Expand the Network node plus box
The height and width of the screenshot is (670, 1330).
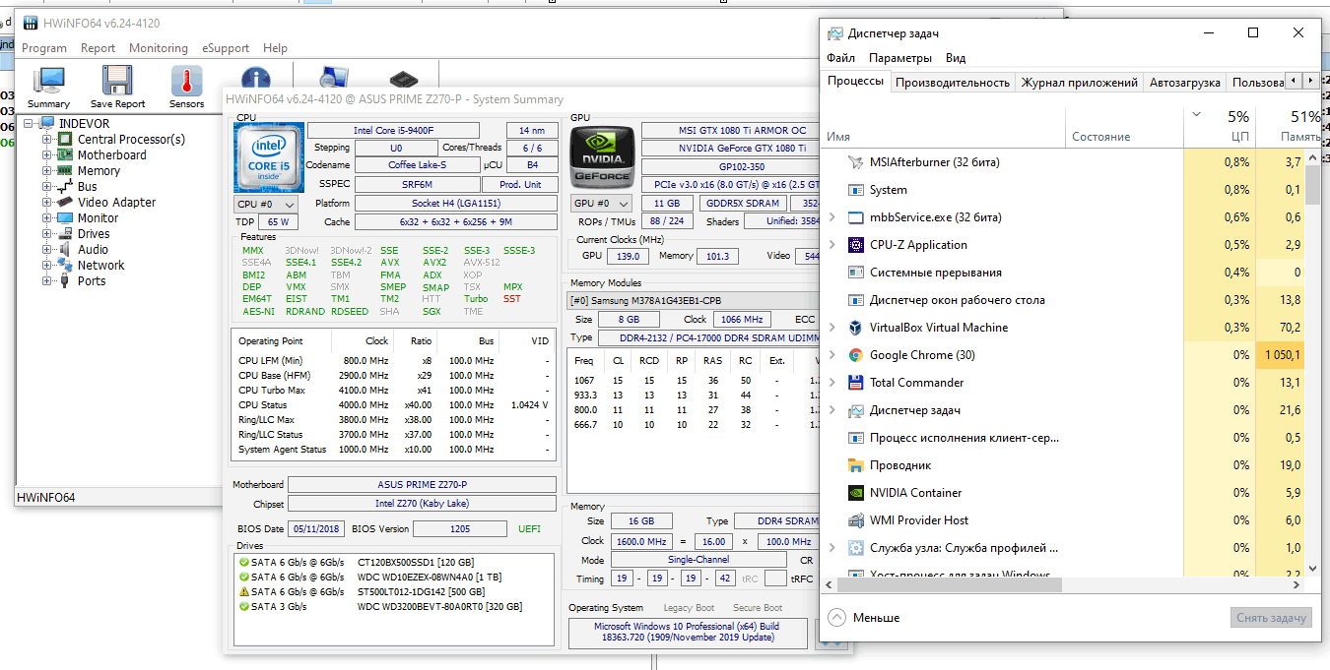[x=46, y=266]
